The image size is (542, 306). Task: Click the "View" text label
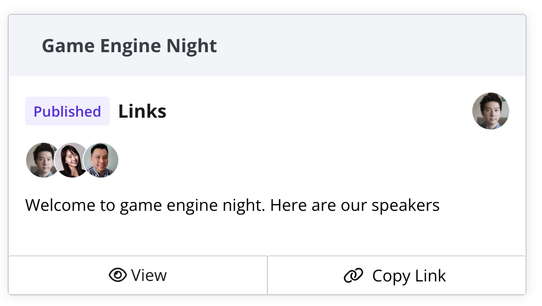click(x=149, y=275)
